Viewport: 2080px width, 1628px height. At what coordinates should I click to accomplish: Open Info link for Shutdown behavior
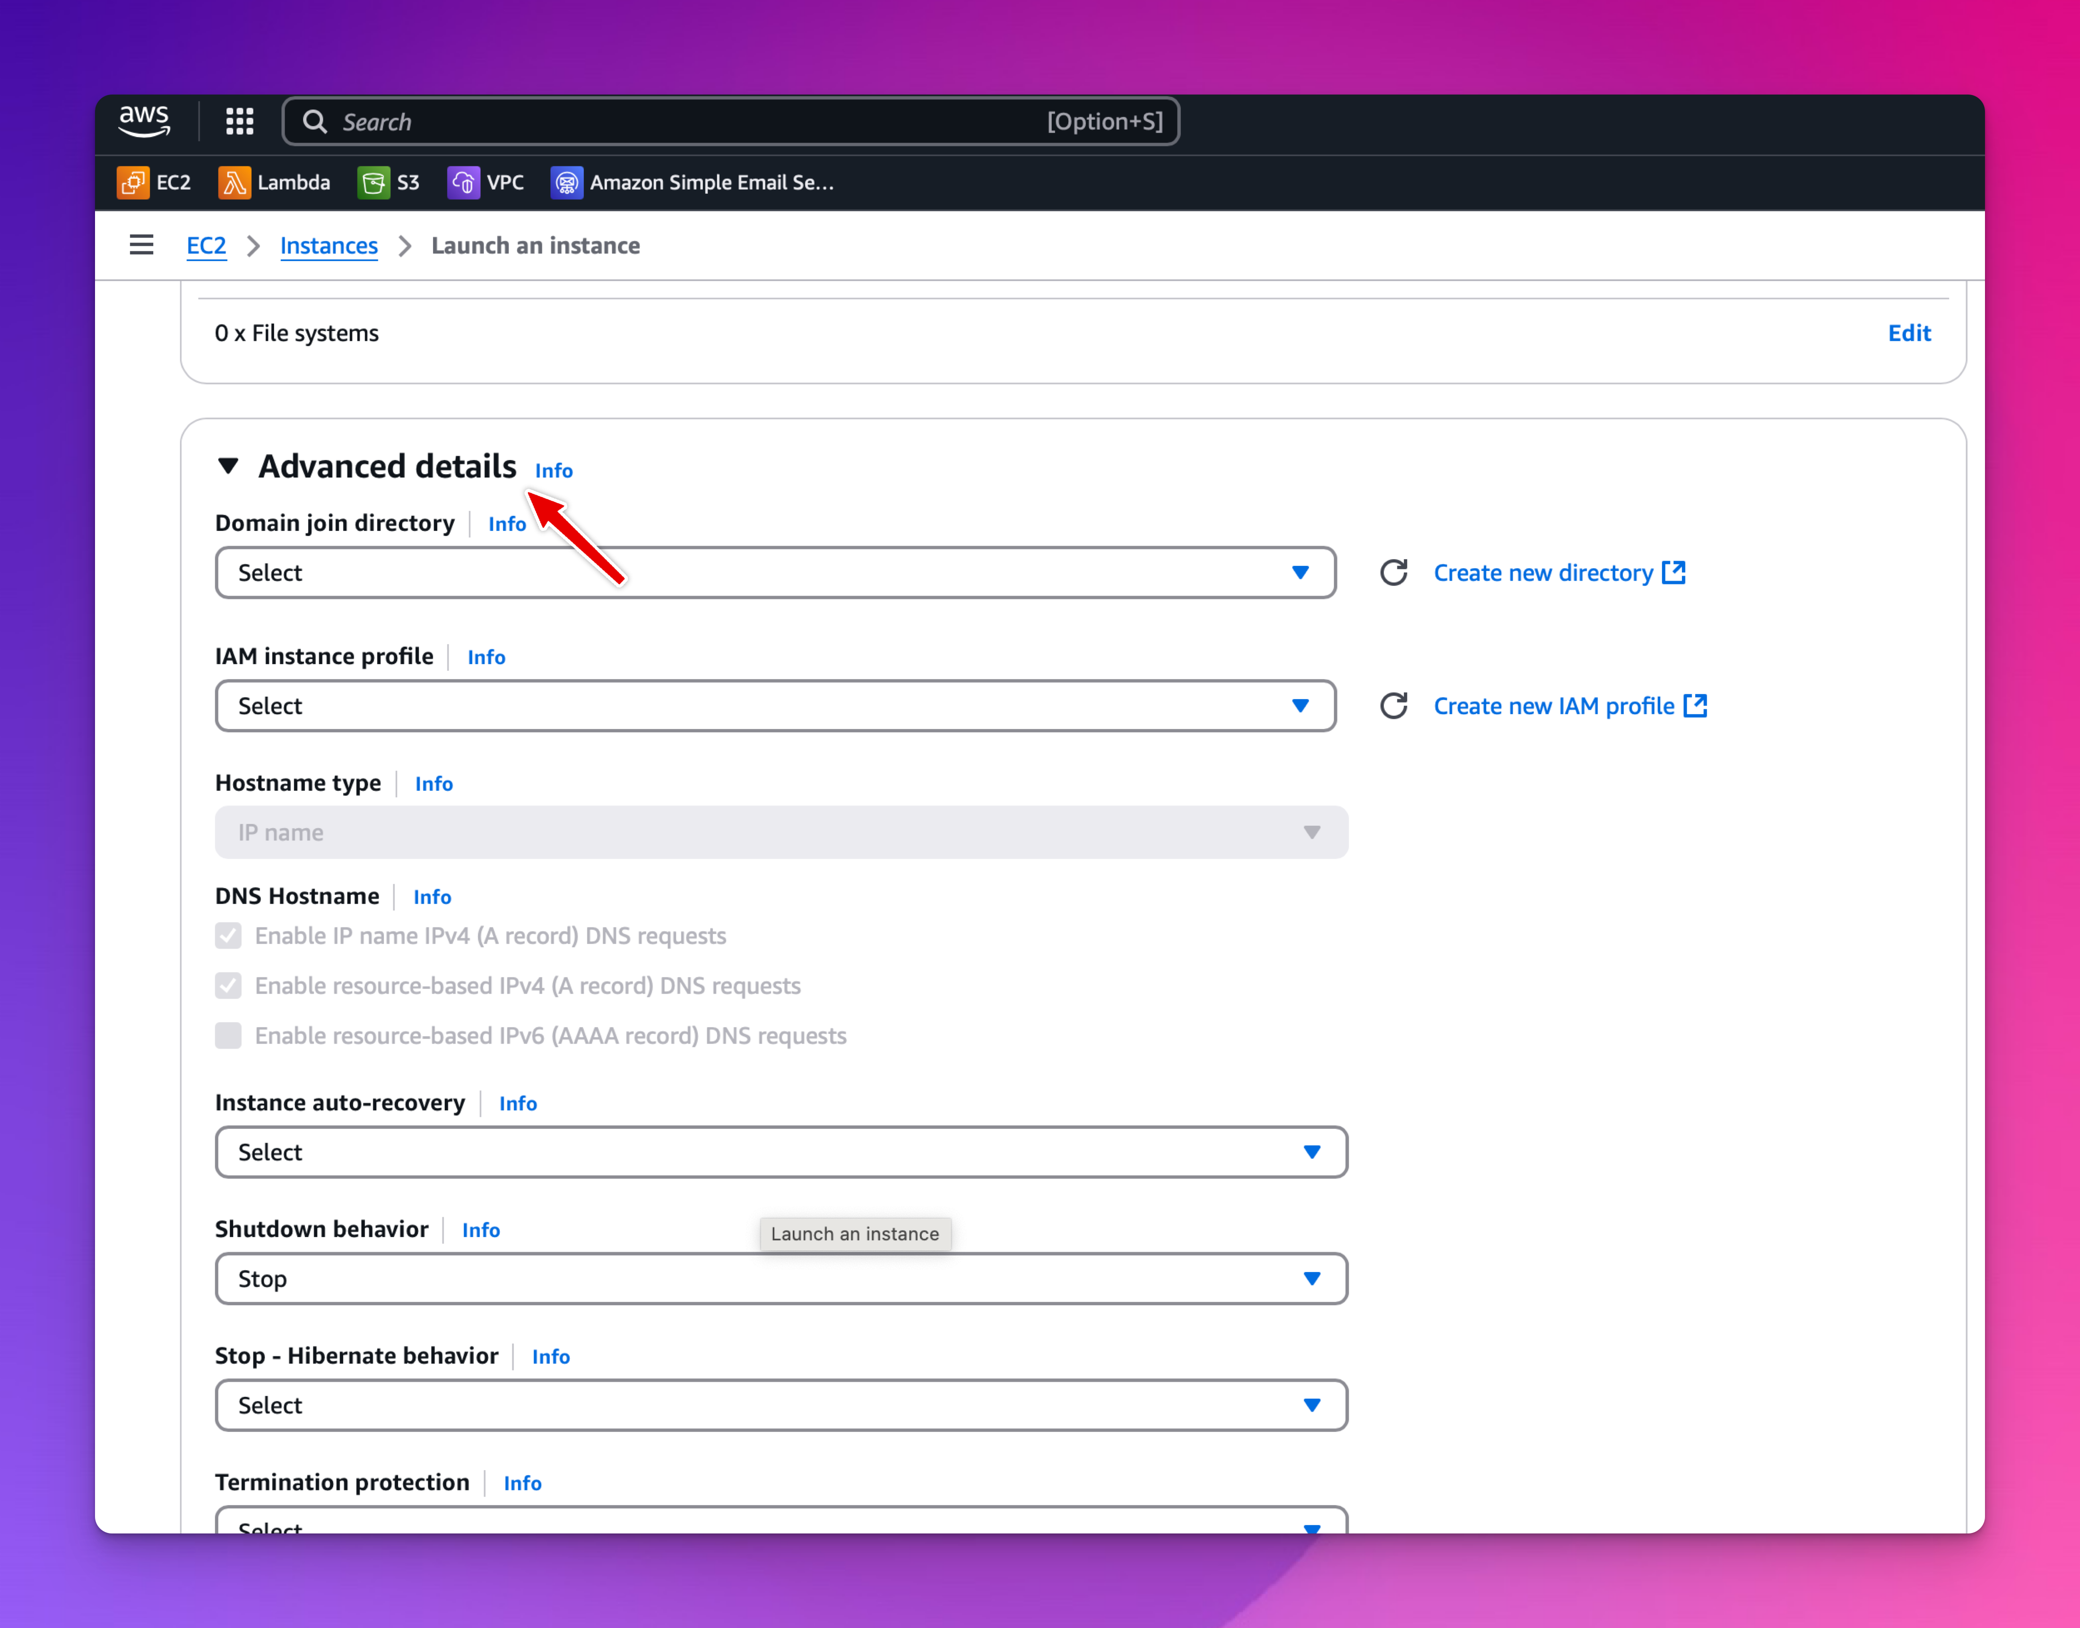click(480, 1230)
